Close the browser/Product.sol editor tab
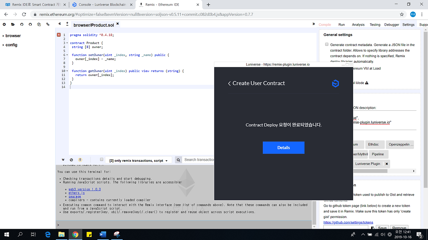Image resolution: width=428 pixels, height=240 pixels. pos(117,24)
